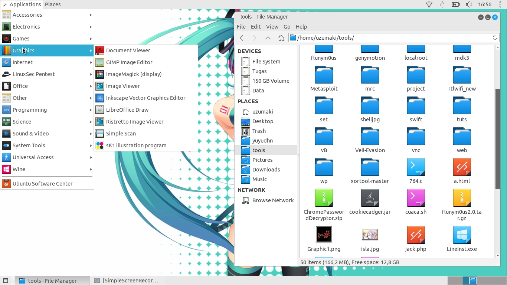The width and height of the screenshot is (507, 285).
Task: Expand the LinuxSec Pentest submenu
Action: tap(47, 74)
